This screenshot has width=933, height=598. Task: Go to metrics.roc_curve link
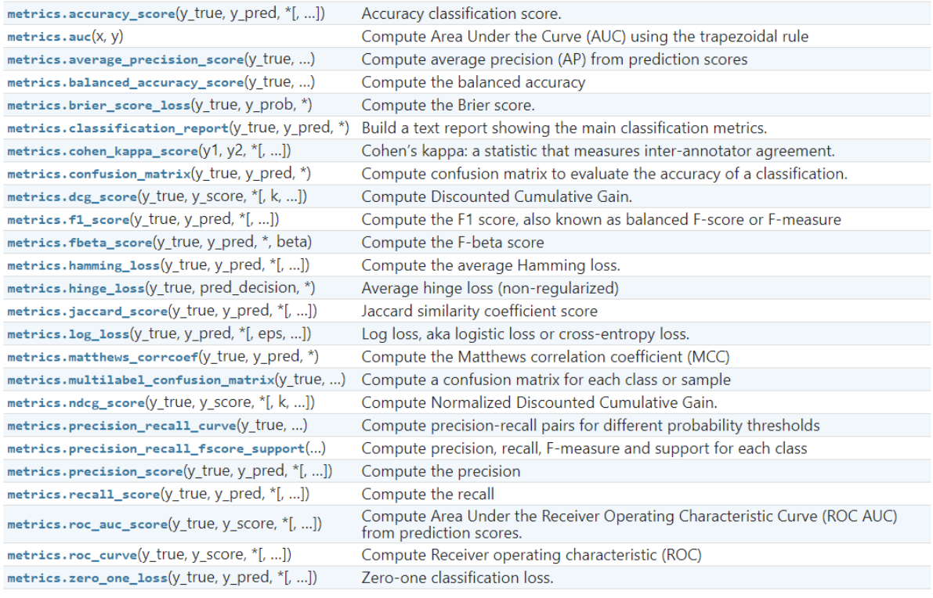72,555
